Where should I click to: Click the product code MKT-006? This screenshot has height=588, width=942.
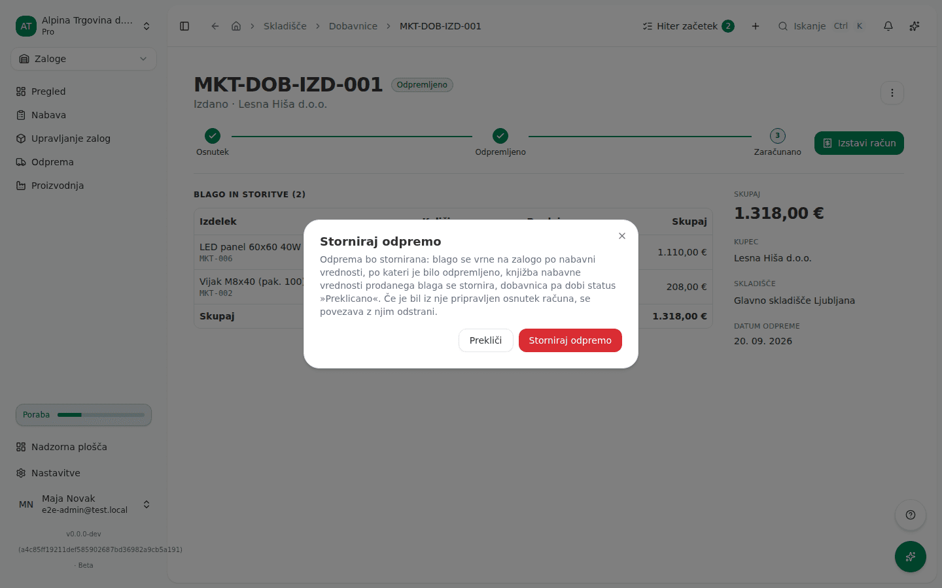click(x=216, y=259)
